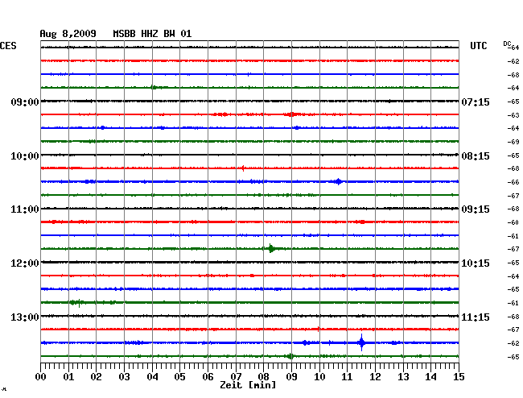Click the Aug 8,2009 date title
Screen dimensions: 523x398
click(x=68, y=34)
